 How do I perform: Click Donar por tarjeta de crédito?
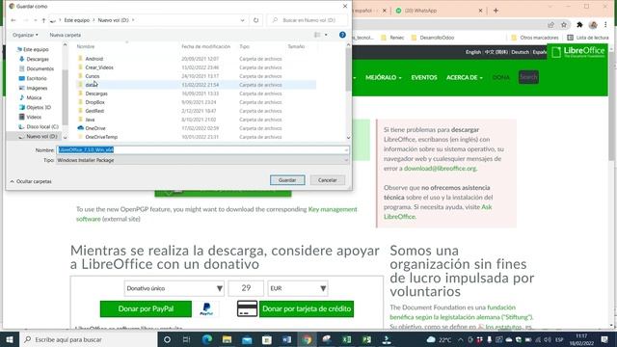pos(307,308)
